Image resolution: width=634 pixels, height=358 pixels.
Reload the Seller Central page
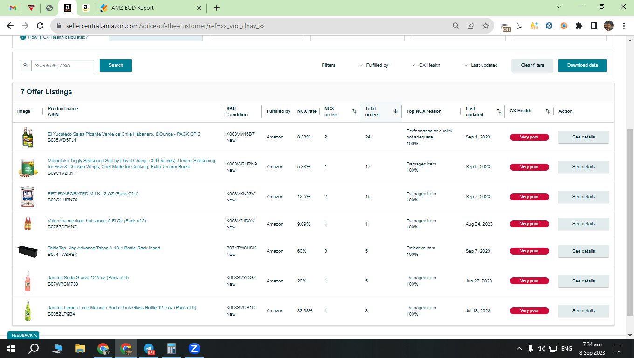40,26
